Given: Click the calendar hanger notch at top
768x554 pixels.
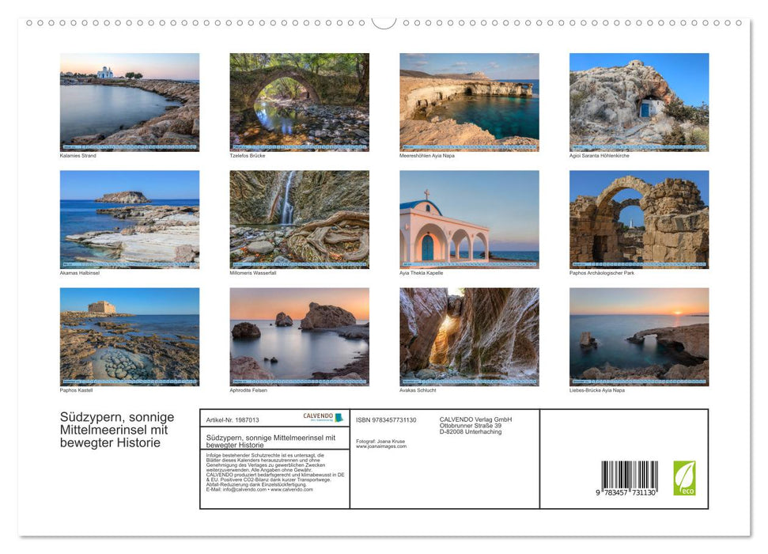Looking at the screenshot, I should click(x=384, y=22).
